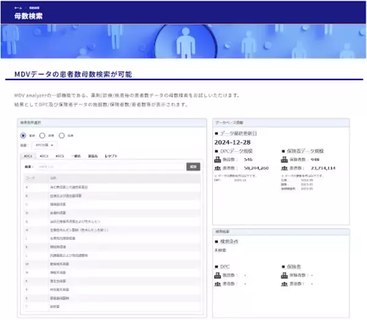This screenshot has height=320, width=367.
Task: Click the facility icon in the search results DPC section
Action: (x=217, y=275)
